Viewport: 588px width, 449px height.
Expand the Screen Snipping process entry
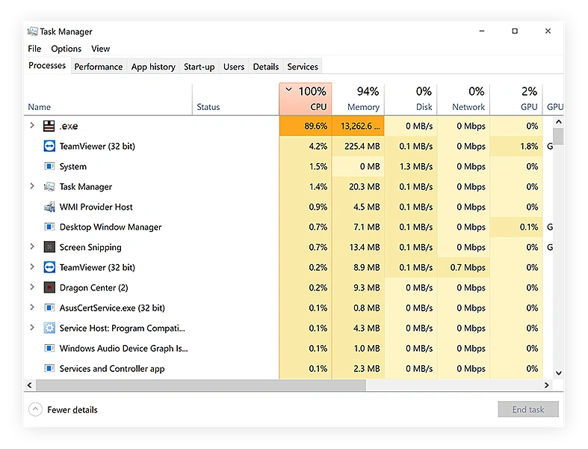32,247
